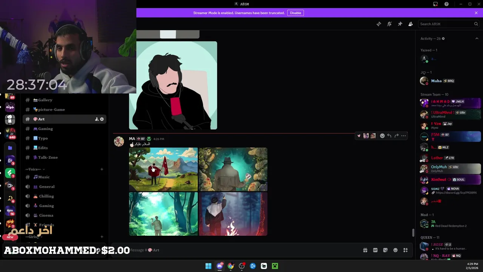Open the discord.gg link under SQMZ
This screenshot has width=483, height=272.
[x=456, y=193]
